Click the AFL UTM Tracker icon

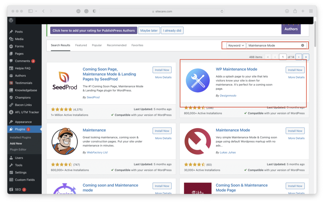coord(11,112)
